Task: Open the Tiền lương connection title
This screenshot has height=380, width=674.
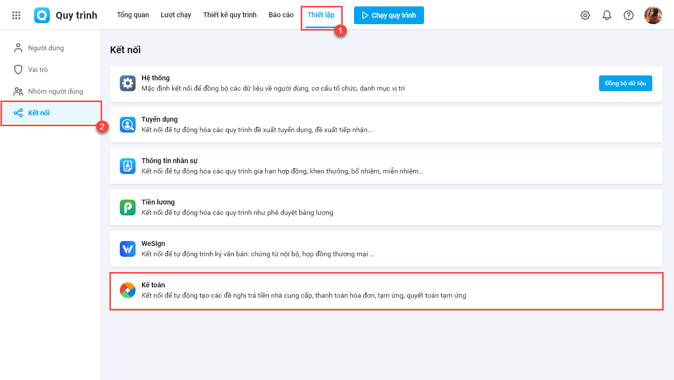Action: (158, 202)
